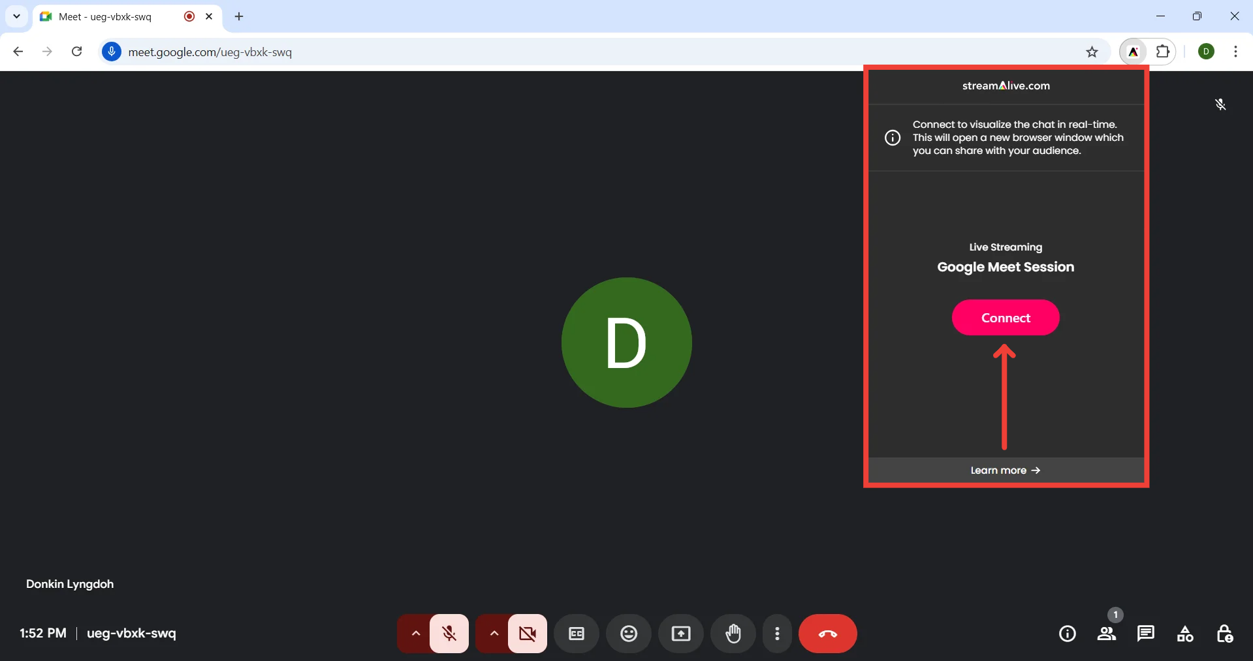Click the large D avatar tile
The width and height of the screenshot is (1253, 661).
pos(627,343)
